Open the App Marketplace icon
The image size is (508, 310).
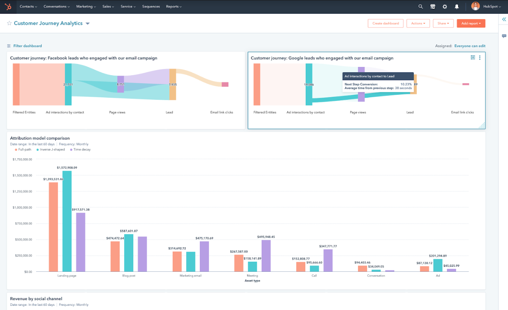click(433, 6)
